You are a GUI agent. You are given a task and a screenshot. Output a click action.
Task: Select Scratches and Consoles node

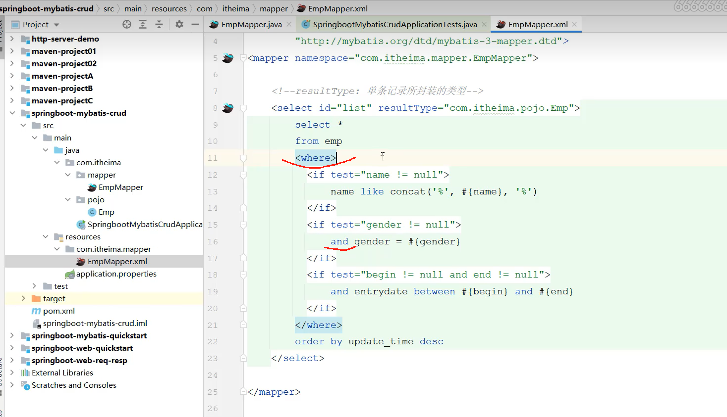pos(74,385)
